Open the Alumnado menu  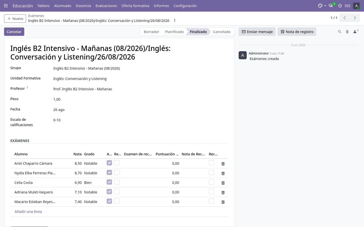click(63, 6)
